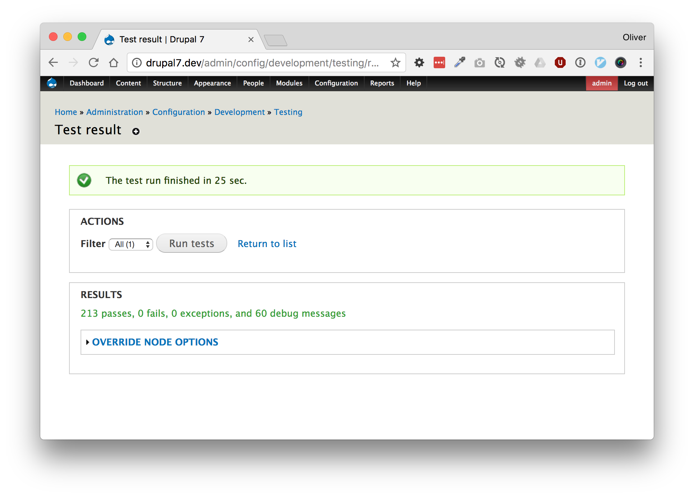Click the Drupal home icon in admin toolbar
This screenshot has height=497, width=694.
(x=52, y=83)
